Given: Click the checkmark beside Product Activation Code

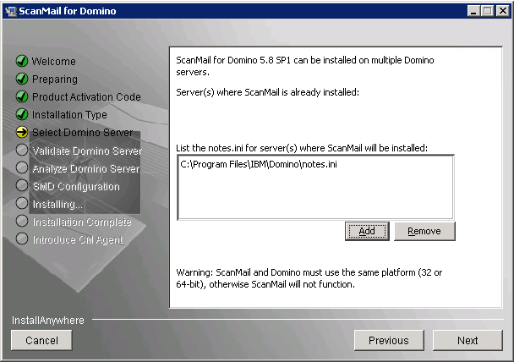Looking at the screenshot, I should point(22,96).
